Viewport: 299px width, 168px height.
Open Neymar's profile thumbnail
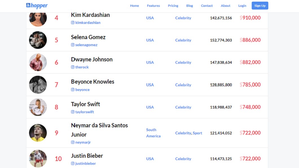[38, 133]
